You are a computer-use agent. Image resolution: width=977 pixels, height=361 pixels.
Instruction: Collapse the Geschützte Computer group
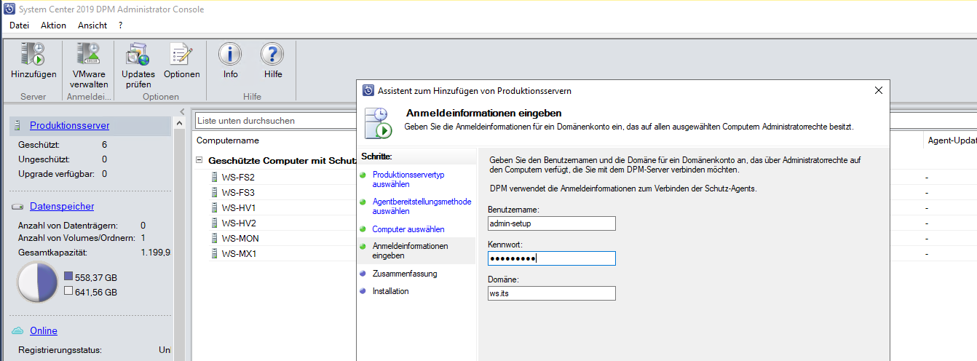[x=199, y=160]
